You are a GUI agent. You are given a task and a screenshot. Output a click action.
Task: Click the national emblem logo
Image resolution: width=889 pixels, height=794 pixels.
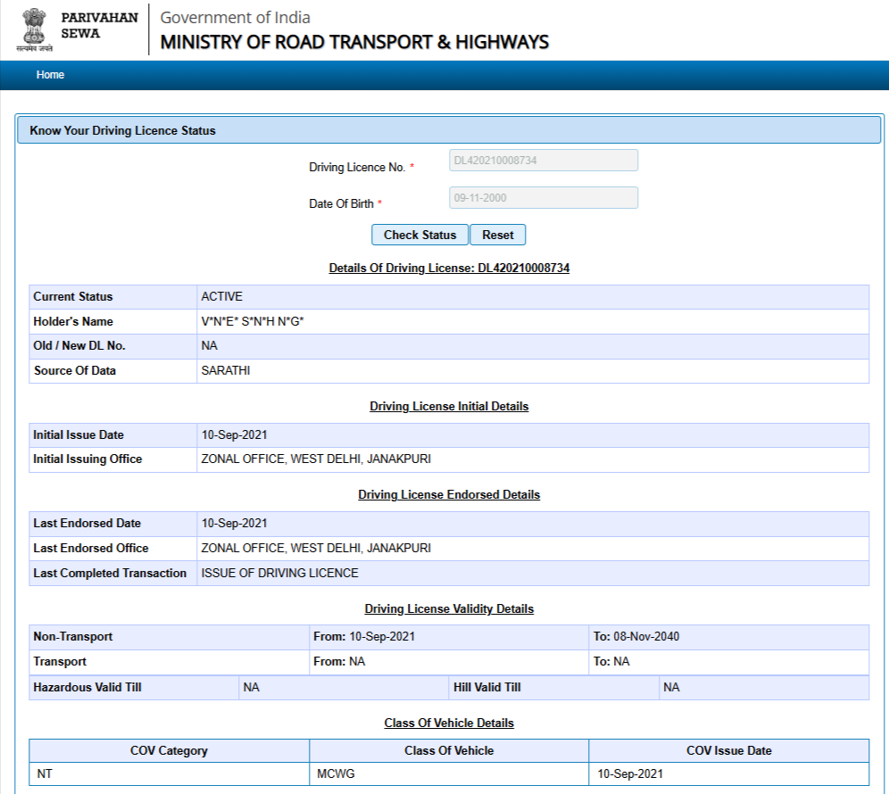coord(34,29)
